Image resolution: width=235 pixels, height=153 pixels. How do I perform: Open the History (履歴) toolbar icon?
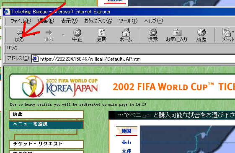pyautogui.click(x=201, y=35)
